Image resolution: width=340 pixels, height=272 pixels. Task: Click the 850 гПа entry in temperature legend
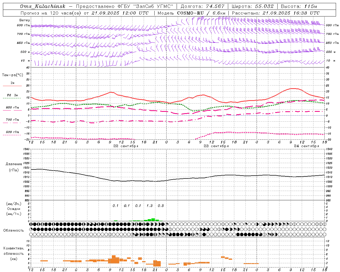point(12,108)
